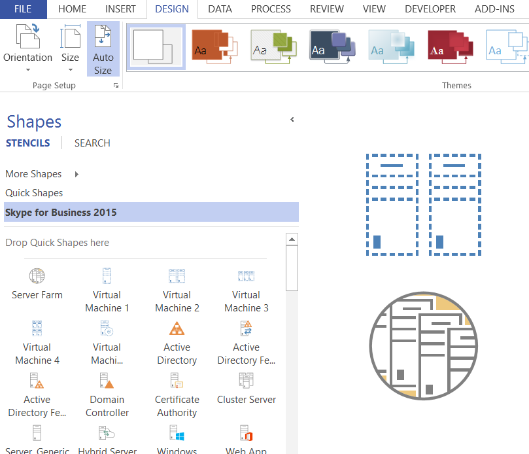
Task: Click the stencil scrollbar thumb
Action: [292, 268]
